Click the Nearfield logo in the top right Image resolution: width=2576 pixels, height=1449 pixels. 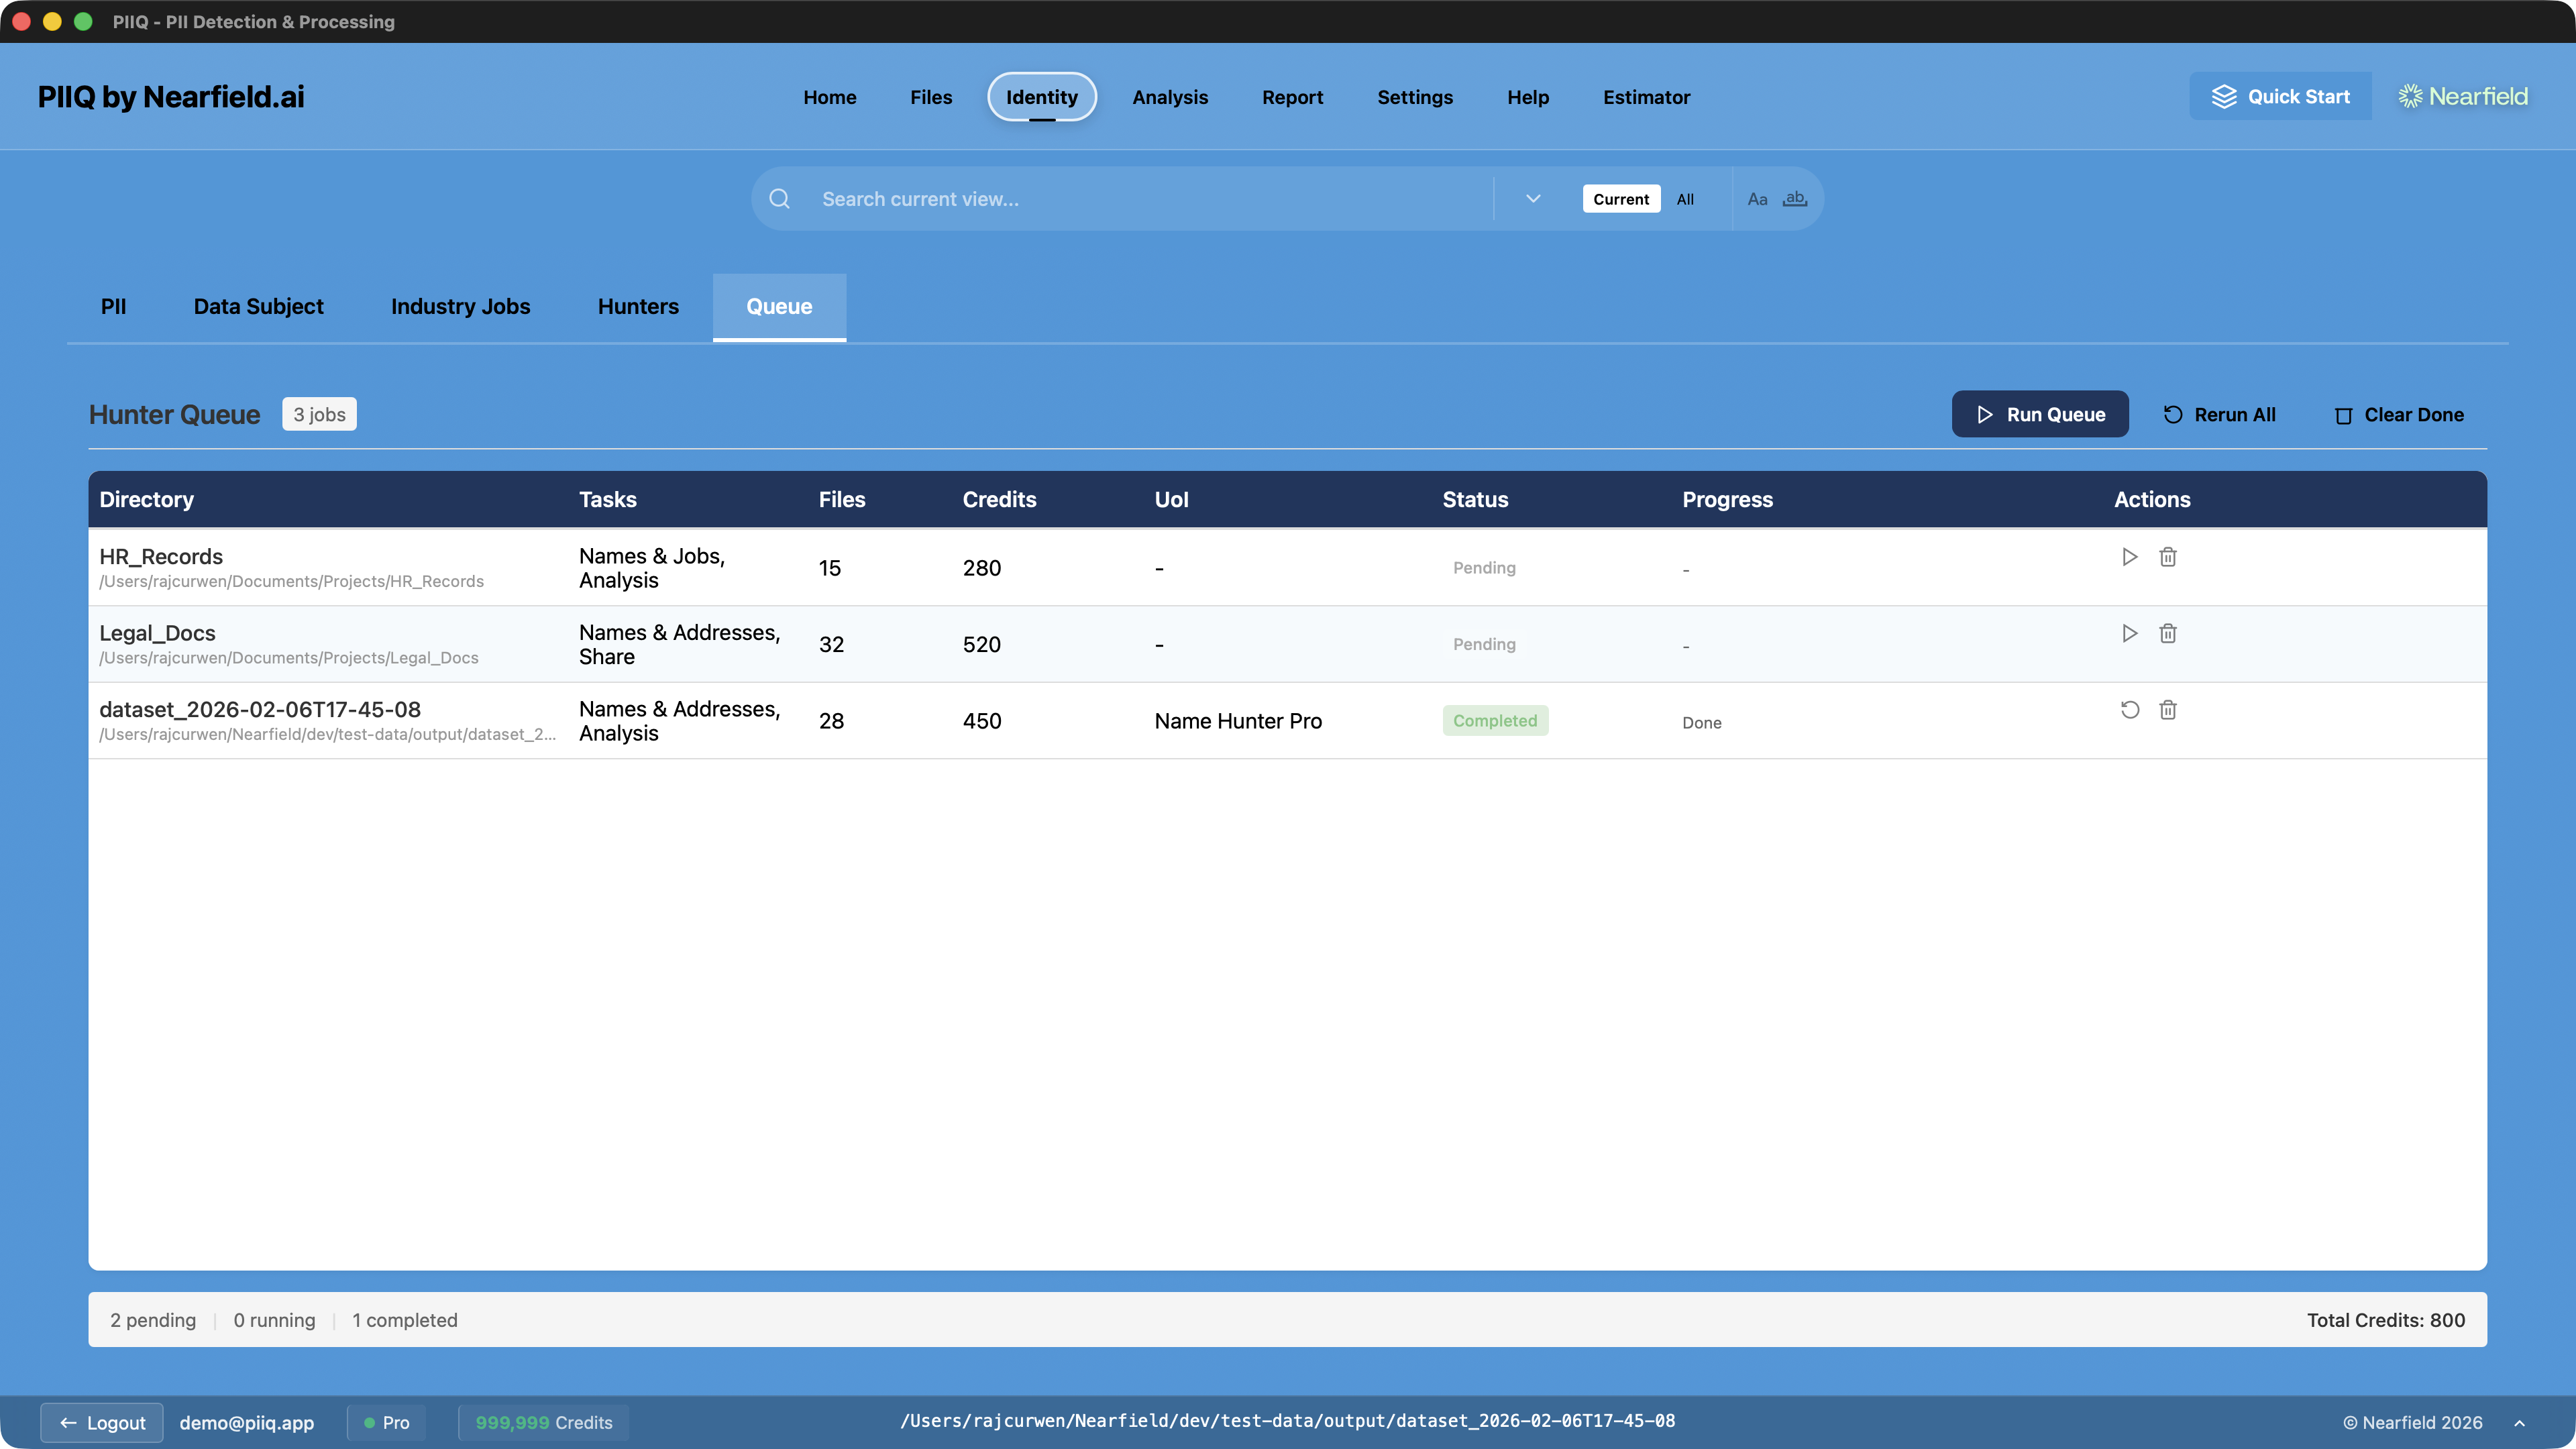[x=2462, y=96]
